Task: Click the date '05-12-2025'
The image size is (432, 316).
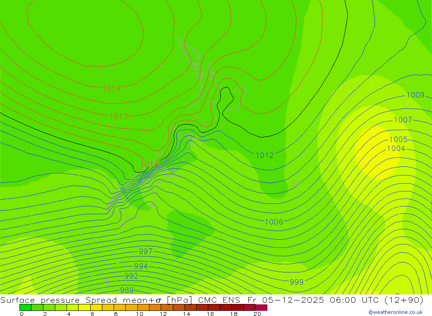Action: pyautogui.click(x=293, y=300)
